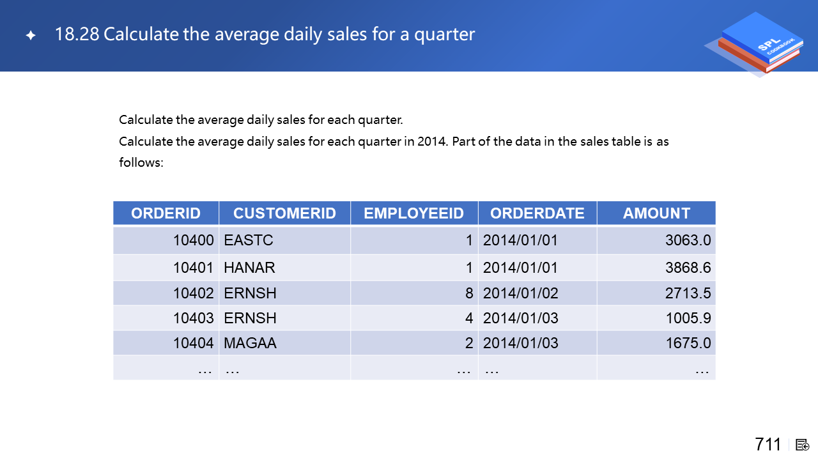Click the order date cell 2014/01/02
Image resolution: width=818 pixels, height=460 pixels.
click(520, 293)
